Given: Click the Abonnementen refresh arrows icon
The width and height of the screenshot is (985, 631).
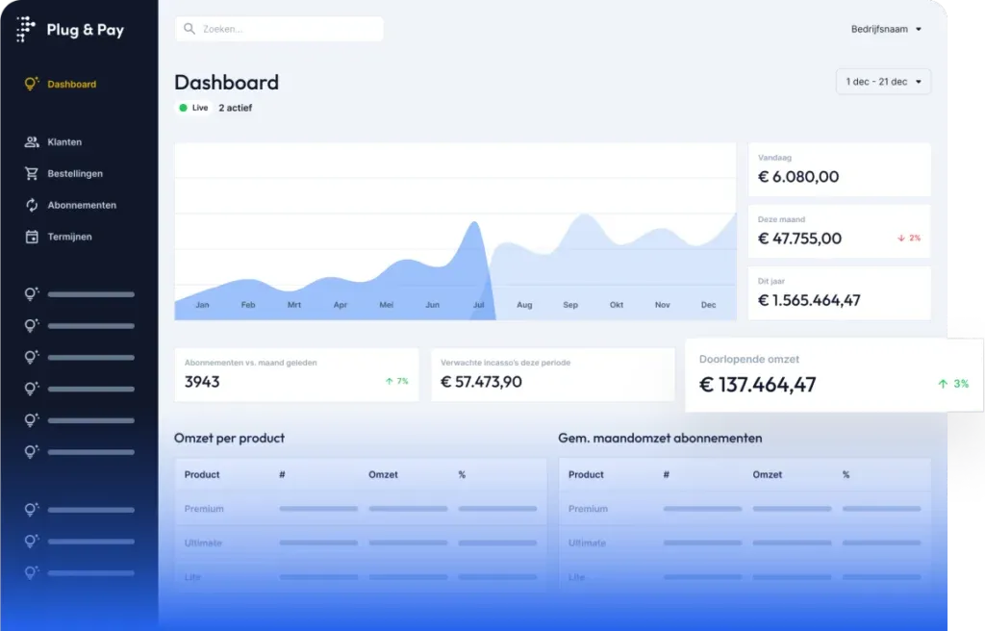Looking at the screenshot, I should click(x=32, y=205).
